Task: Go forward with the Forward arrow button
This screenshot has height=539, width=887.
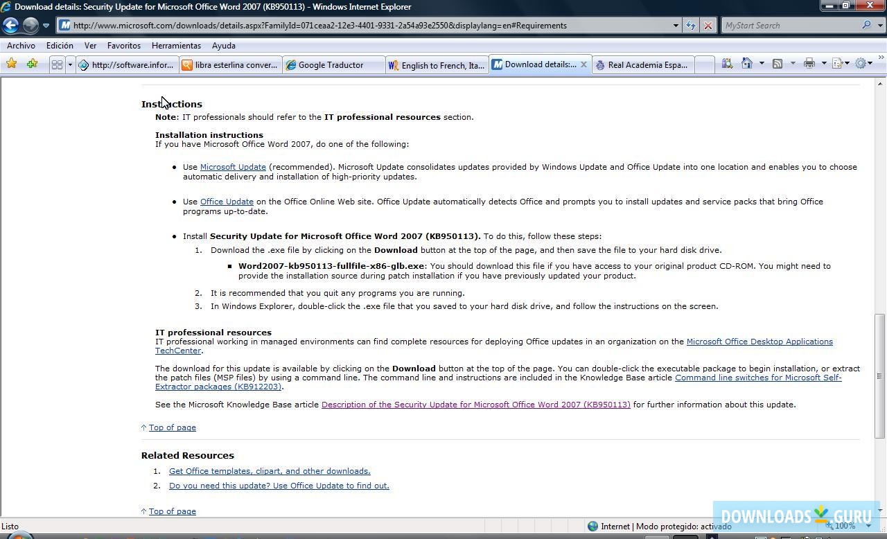Action: (x=30, y=26)
